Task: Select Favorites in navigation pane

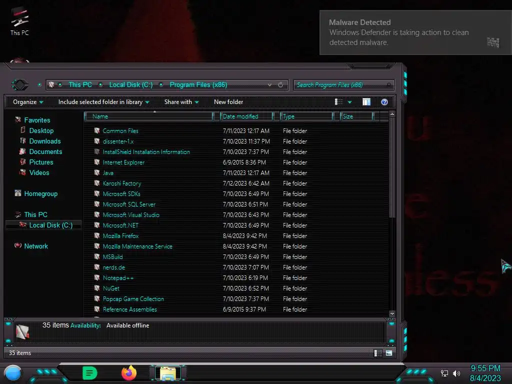Action: click(37, 120)
